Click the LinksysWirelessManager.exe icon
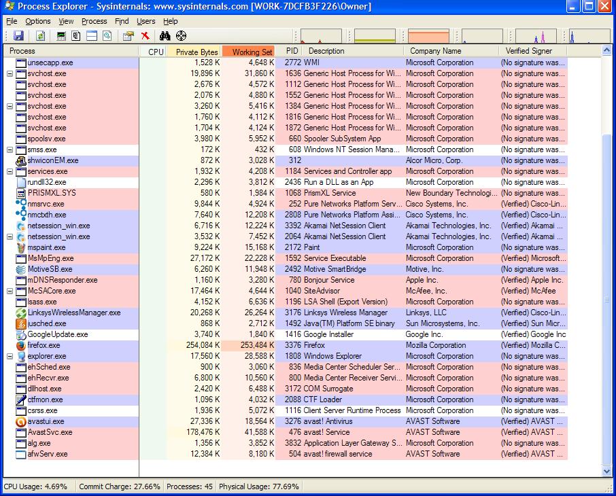 (21, 313)
